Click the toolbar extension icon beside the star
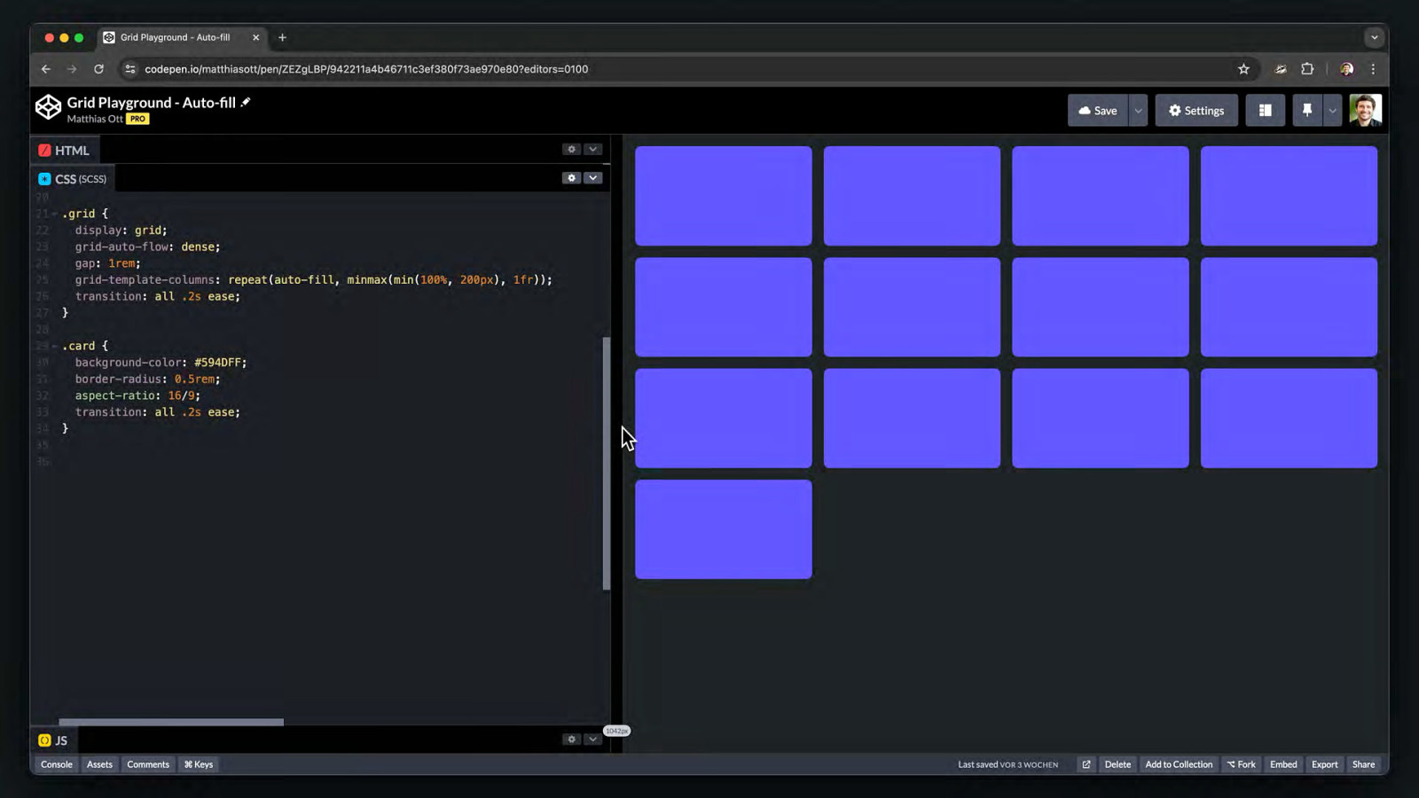This screenshot has width=1419, height=798. [1281, 69]
